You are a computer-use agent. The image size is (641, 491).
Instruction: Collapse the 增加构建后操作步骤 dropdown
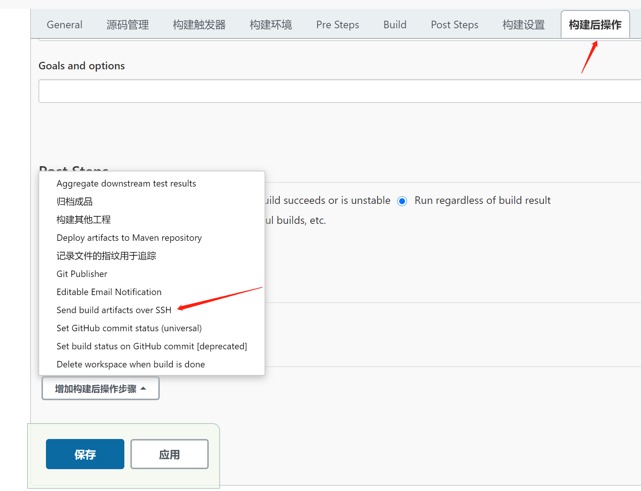click(101, 389)
